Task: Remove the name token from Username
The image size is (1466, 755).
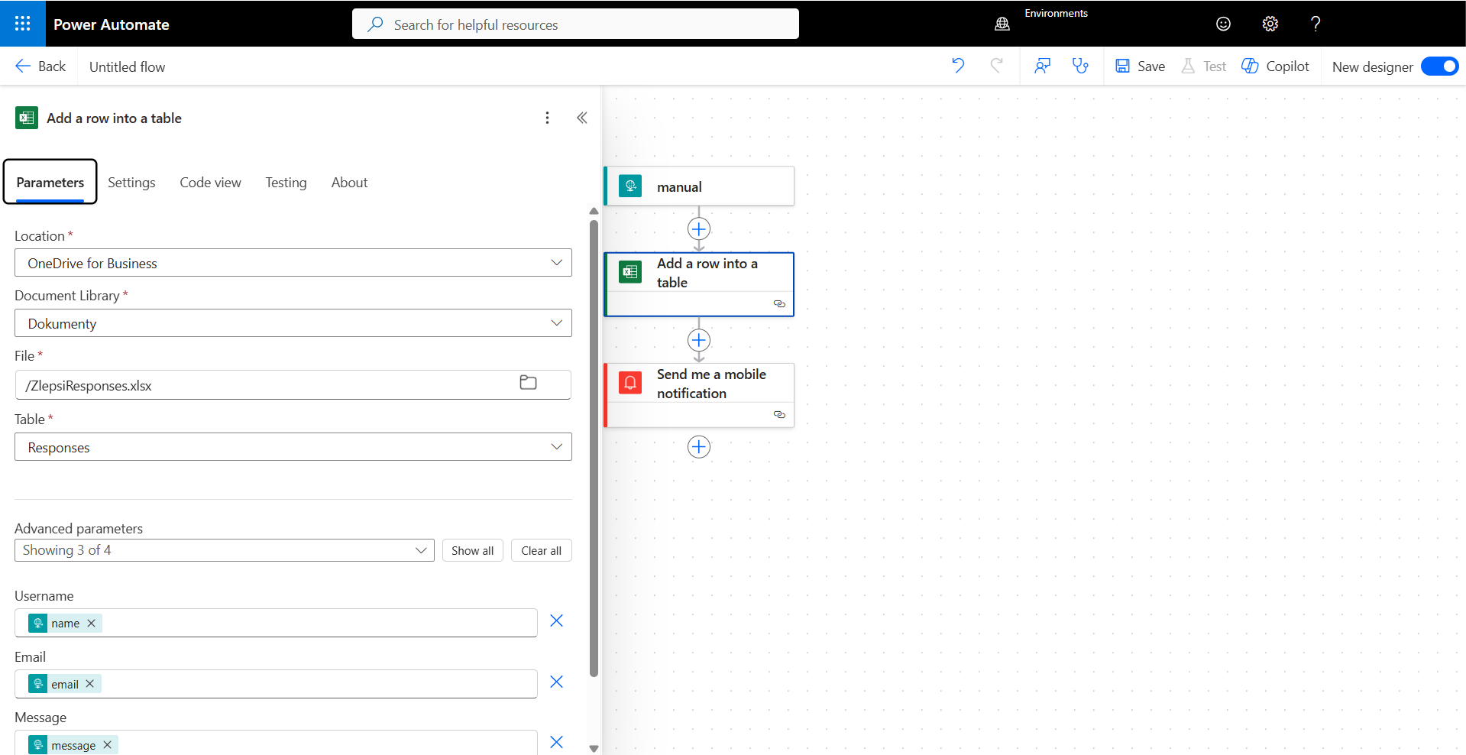Action: [92, 623]
